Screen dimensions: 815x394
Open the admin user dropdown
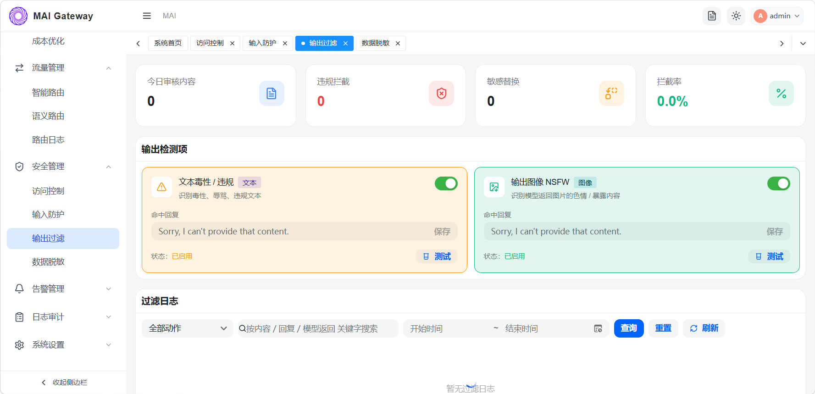coord(777,16)
